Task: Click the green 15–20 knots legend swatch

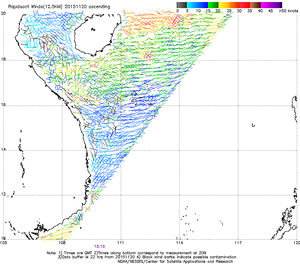Action: pos(213,5)
